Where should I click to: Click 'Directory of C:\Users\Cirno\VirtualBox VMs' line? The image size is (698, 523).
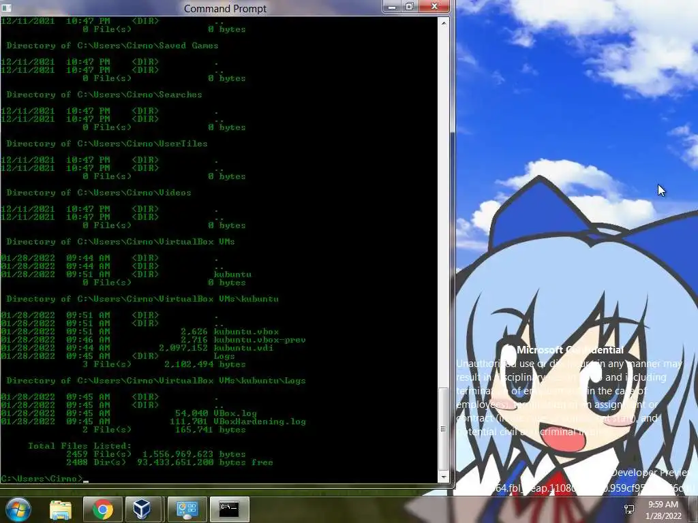(121, 242)
